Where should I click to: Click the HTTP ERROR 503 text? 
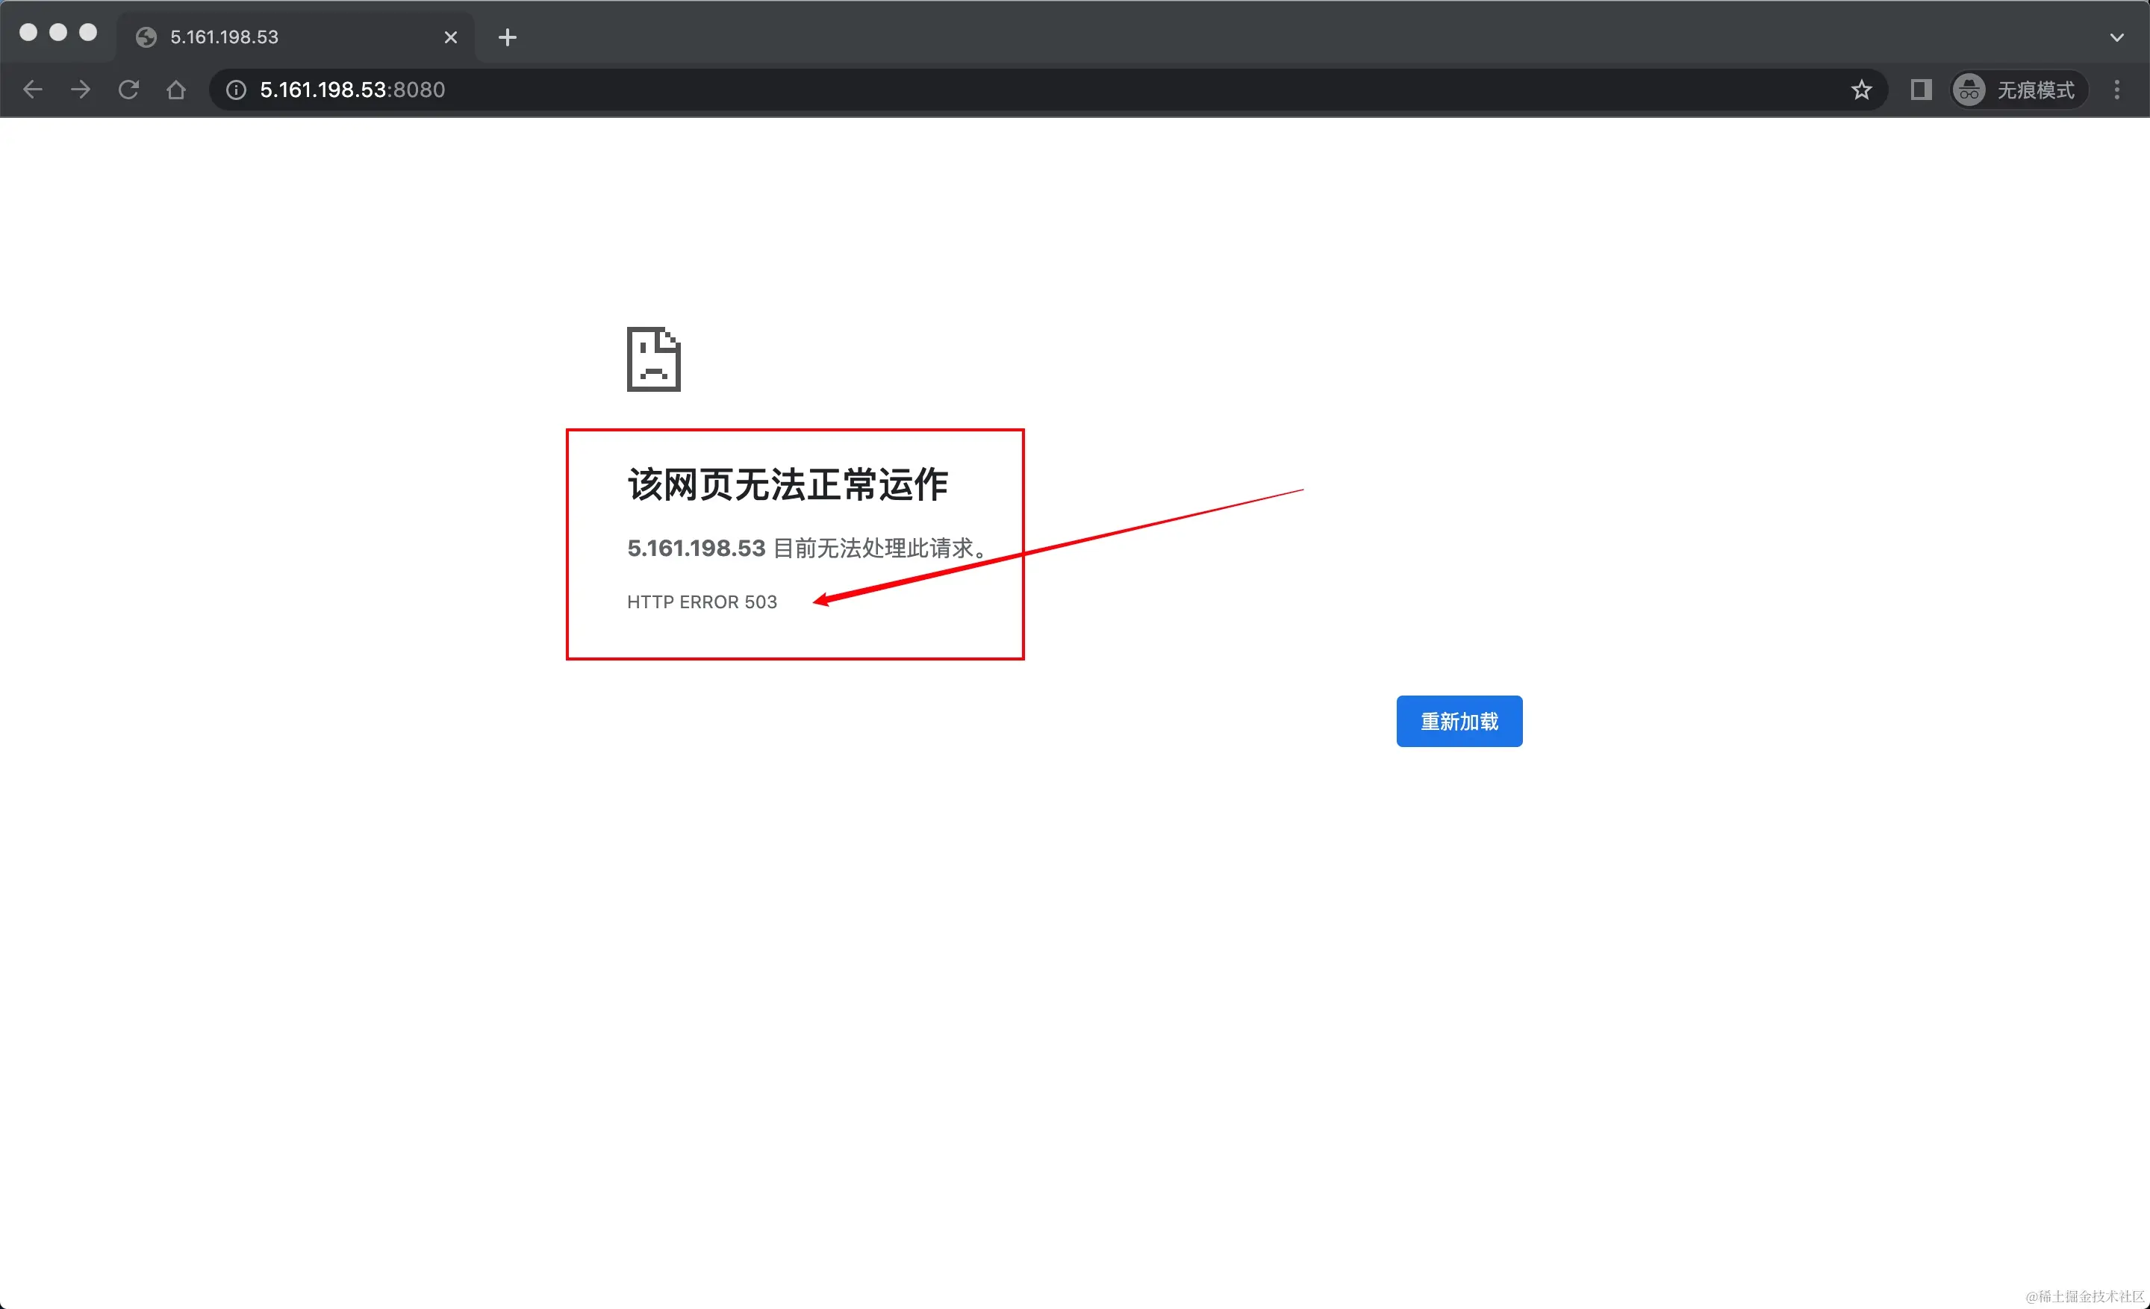coord(702,602)
